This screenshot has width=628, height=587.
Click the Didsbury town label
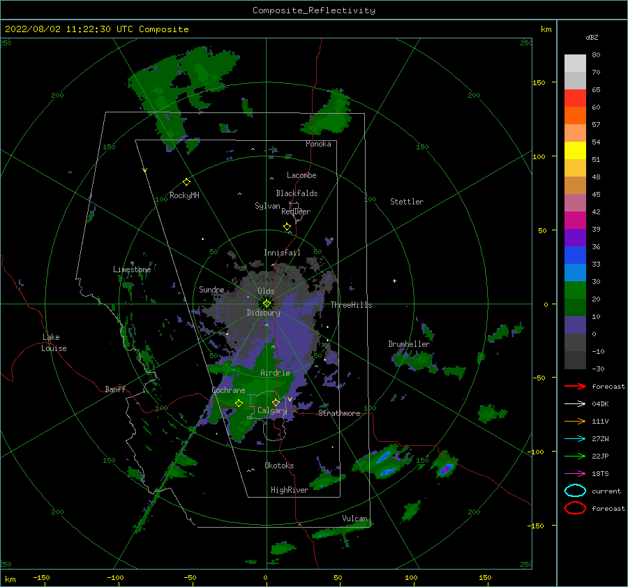tap(263, 313)
